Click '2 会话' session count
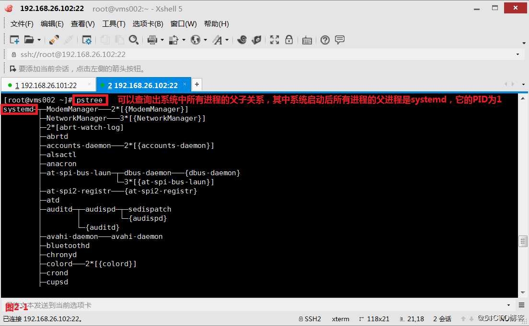This screenshot has width=529, height=326. [x=442, y=319]
